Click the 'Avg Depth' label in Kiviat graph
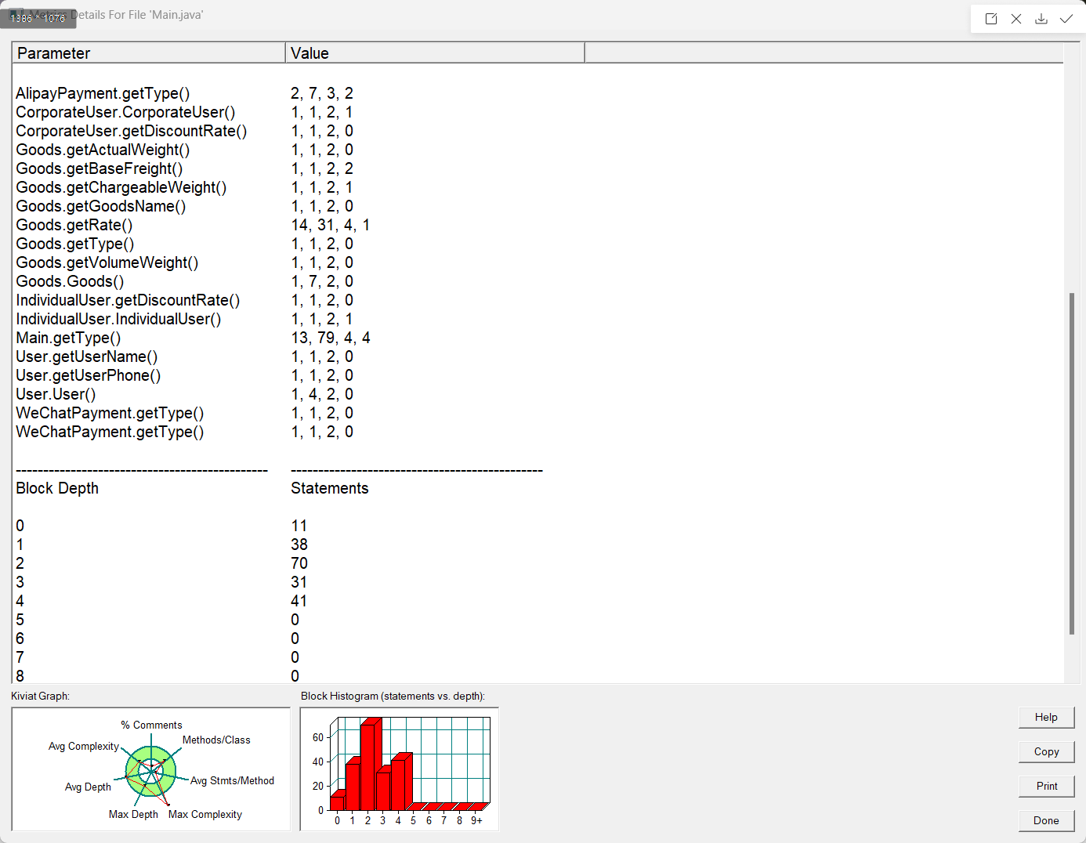Screen dimensions: 1086x843 (88, 787)
